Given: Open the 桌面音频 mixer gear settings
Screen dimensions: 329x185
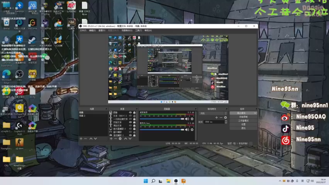Looking at the screenshot, I should [x=192, y=119].
